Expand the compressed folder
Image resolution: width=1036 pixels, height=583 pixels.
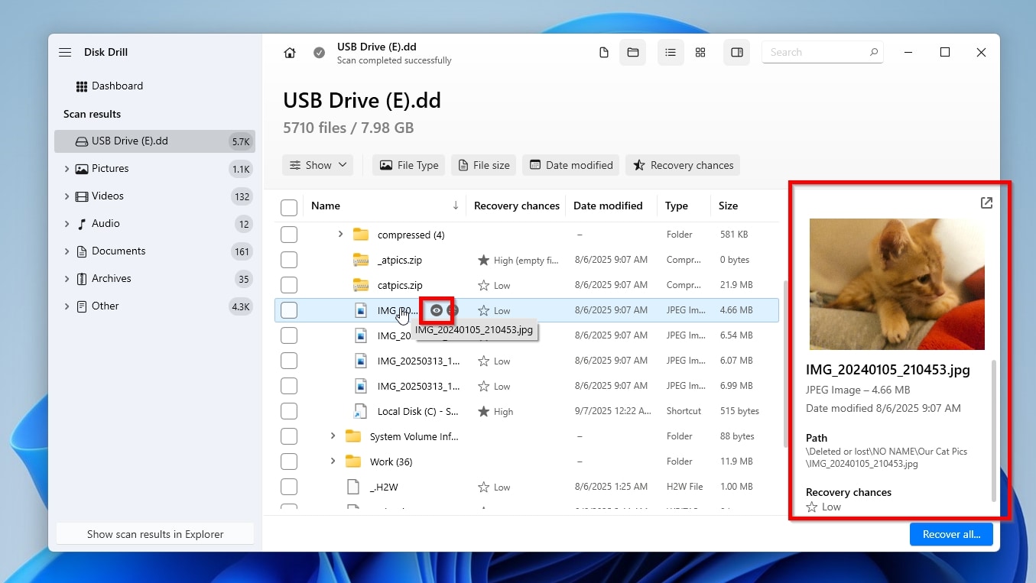point(341,235)
